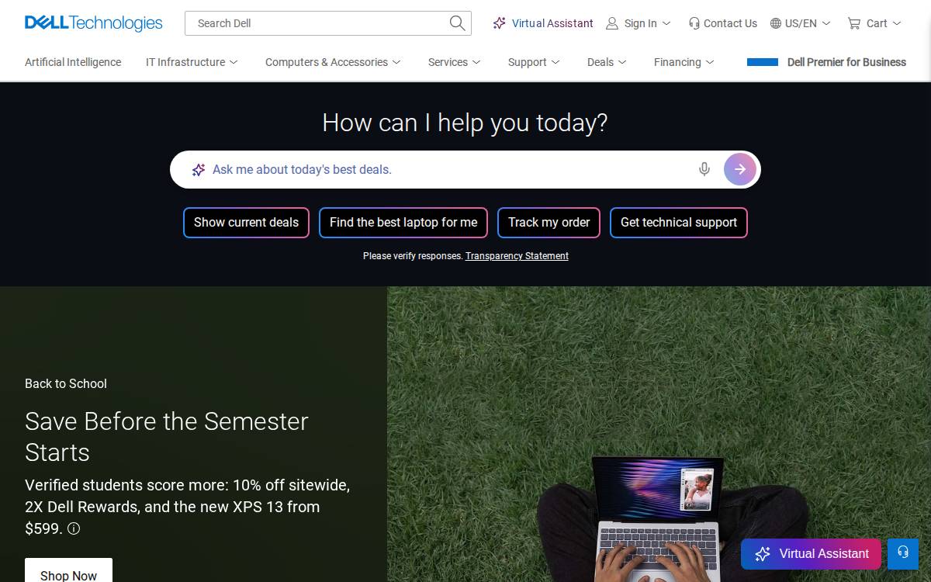Viewport: 931px width, 582px height.
Task: Click the How can I help you today heading
Action: [465, 123]
